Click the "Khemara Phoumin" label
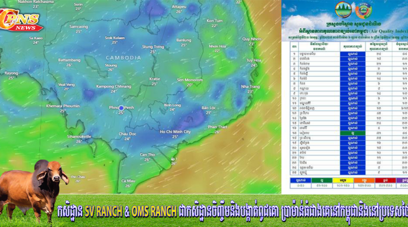 [63, 106]
